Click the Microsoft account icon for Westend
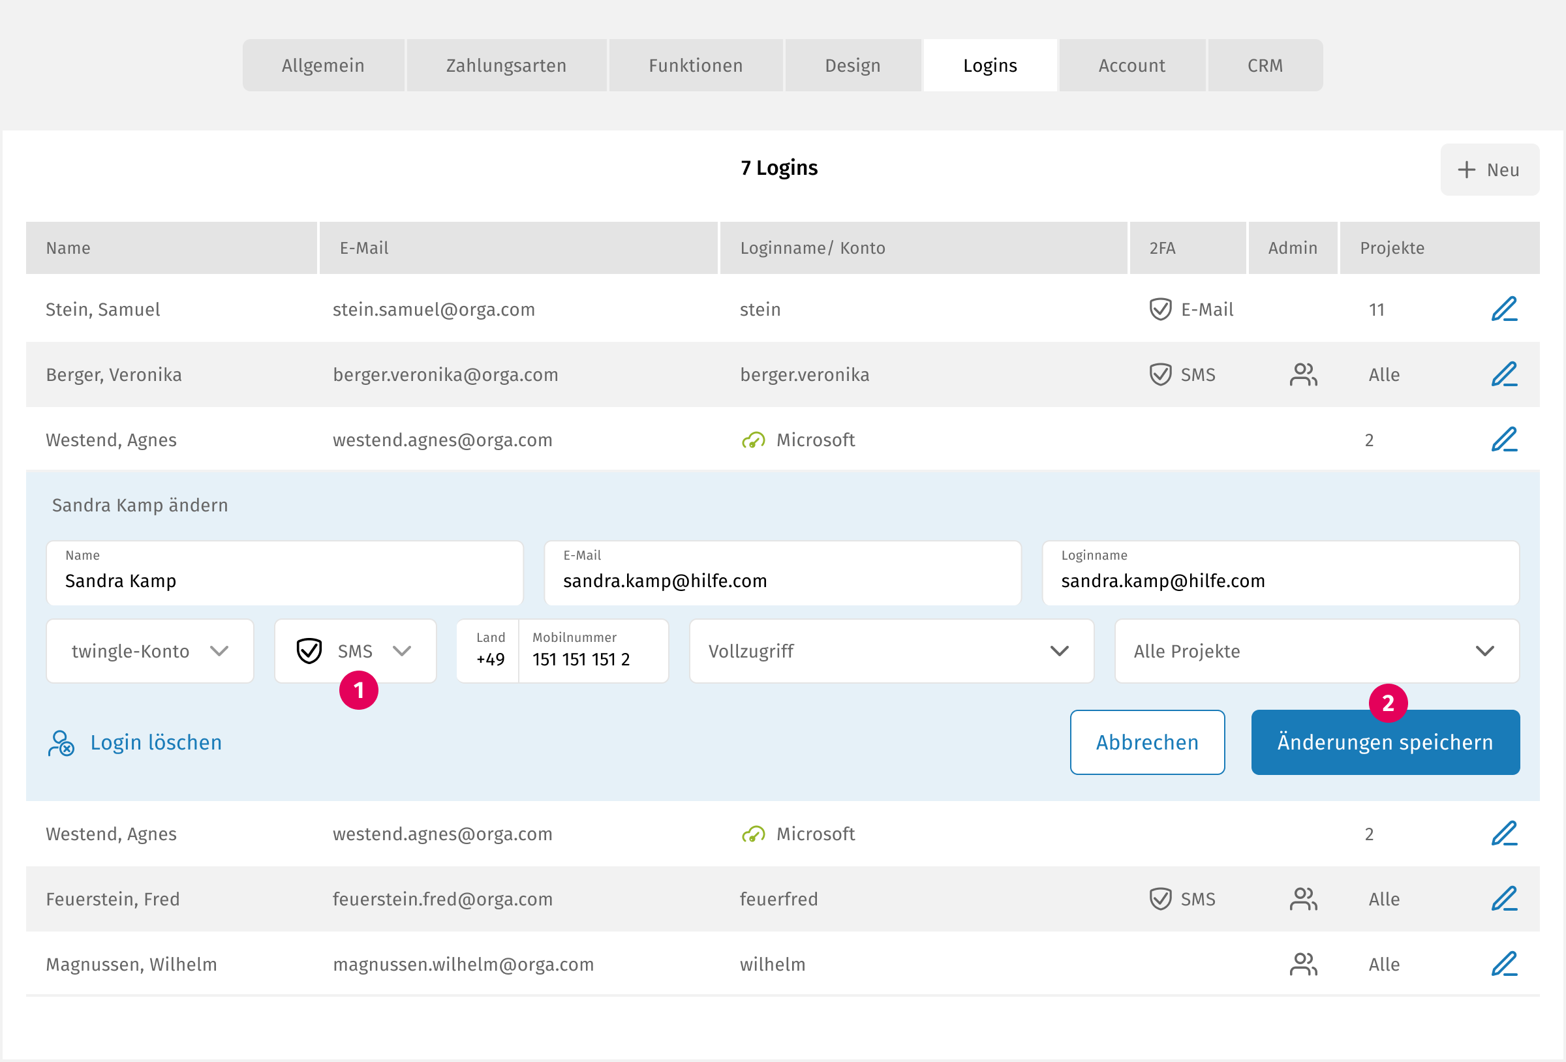This screenshot has width=1566, height=1062. pyautogui.click(x=754, y=440)
